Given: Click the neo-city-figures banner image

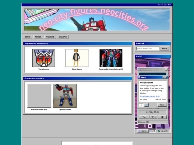Looking at the screenshot, I should coord(97,20).
